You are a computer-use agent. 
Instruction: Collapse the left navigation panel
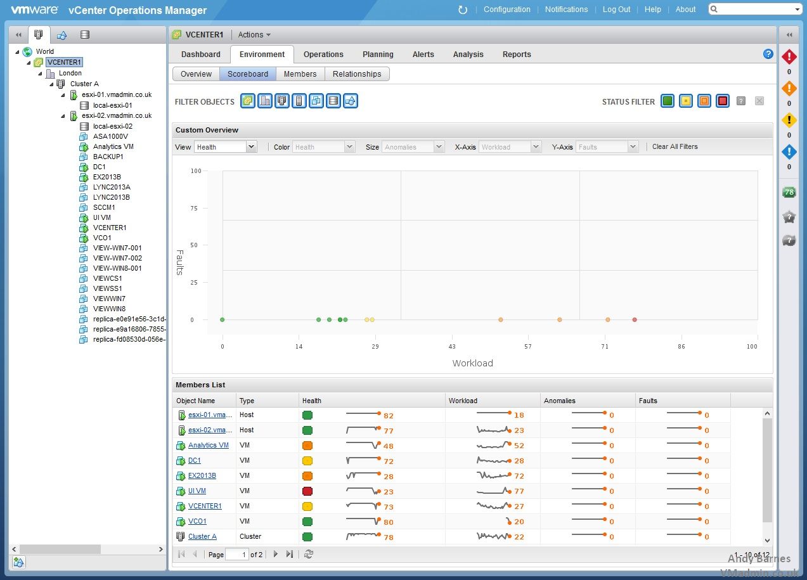[x=18, y=35]
